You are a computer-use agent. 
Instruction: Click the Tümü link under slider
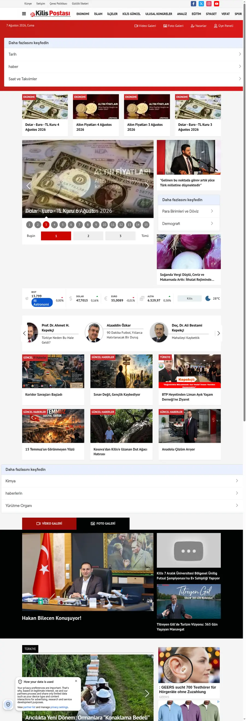145,236
